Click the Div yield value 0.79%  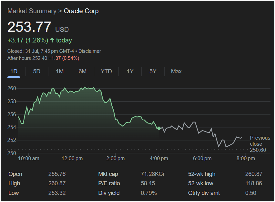(x=149, y=193)
